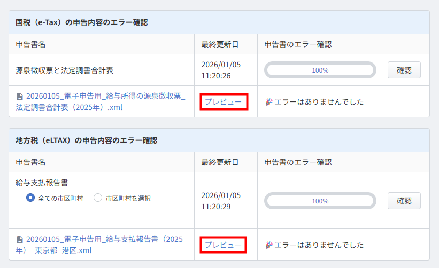Click the 国税（e-Tax）section header
The height and width of the screenshot is (268, 439).
[82, 22]
